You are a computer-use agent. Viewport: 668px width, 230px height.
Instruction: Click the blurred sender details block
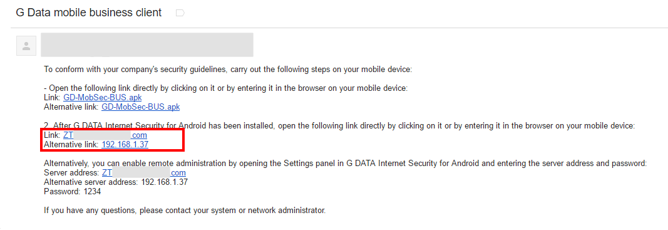coord(147,44)
